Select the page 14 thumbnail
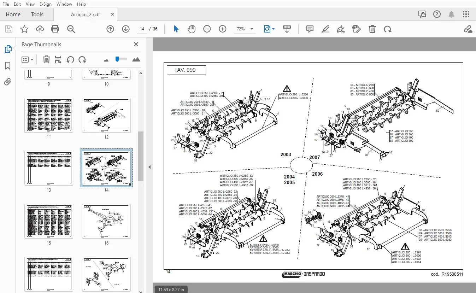 click(x=106, y=168)
